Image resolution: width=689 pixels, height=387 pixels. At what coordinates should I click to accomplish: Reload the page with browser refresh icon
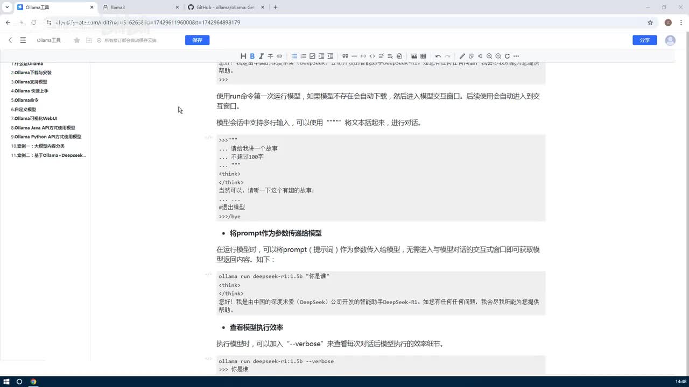pyautogui.click(x=33, y=23)
